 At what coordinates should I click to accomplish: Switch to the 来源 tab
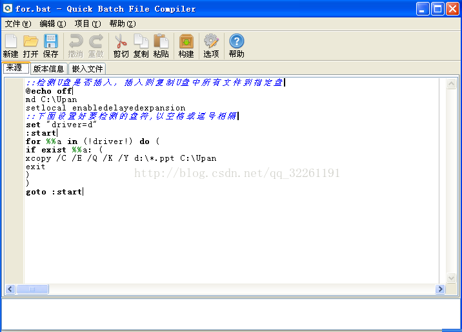pos(15,68)
